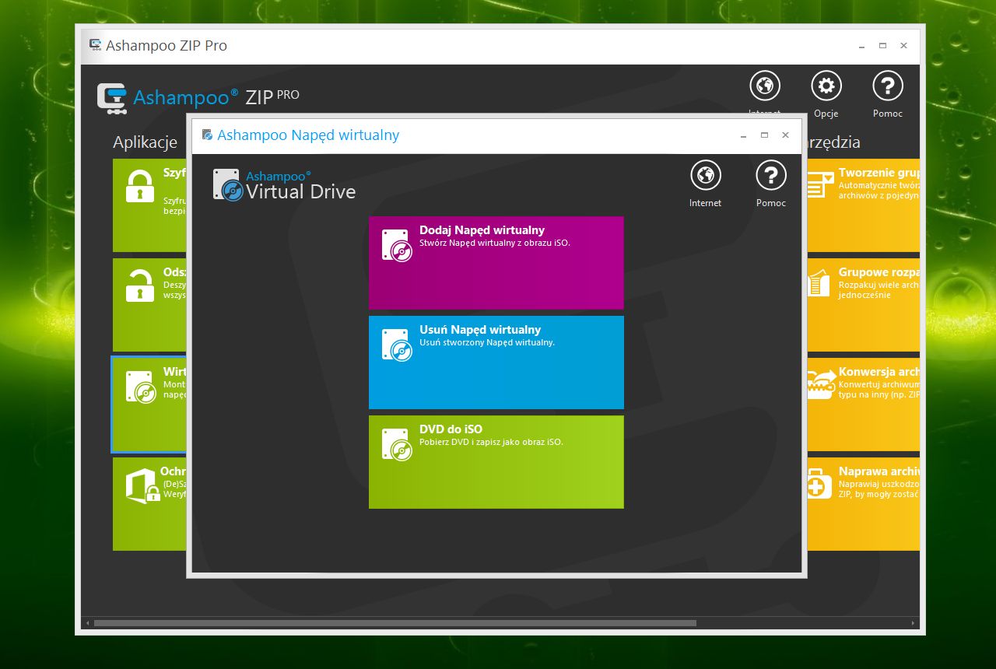This screenshot has width=996, height=669.
Task: Minimize the Virtual Drive window
Action: coord(743,135)
